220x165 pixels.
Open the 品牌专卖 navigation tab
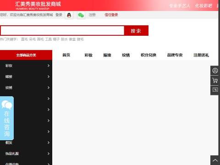(175, 55)
